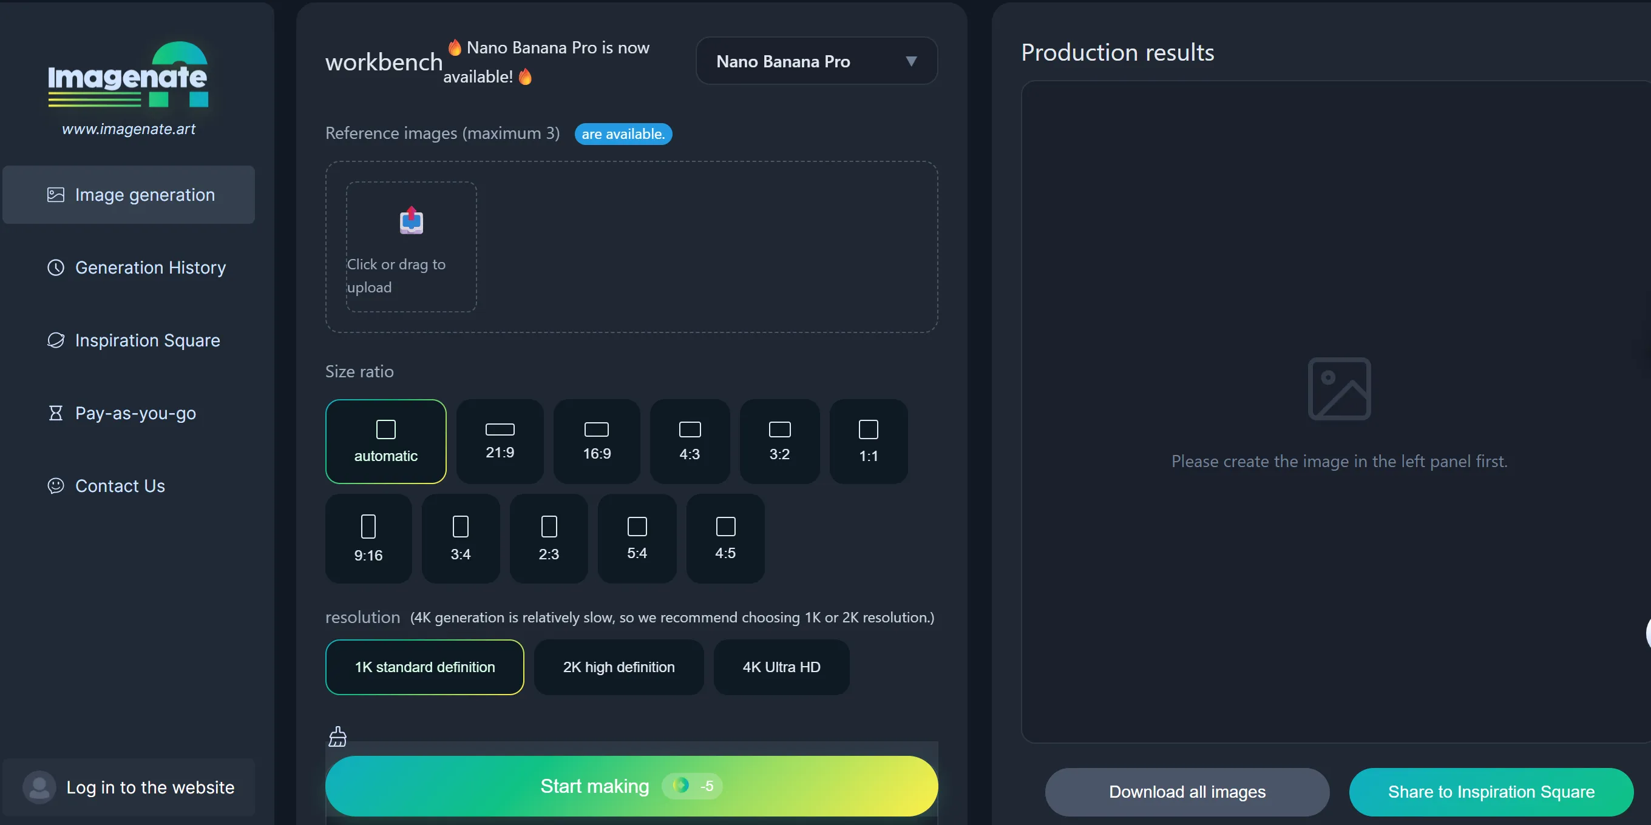Click the broom clear-prompt icon
This screenshot has height=825, width=1651.
coord(337,736)
